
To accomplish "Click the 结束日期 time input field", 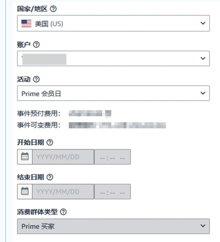I will click(x=112, y=192).
